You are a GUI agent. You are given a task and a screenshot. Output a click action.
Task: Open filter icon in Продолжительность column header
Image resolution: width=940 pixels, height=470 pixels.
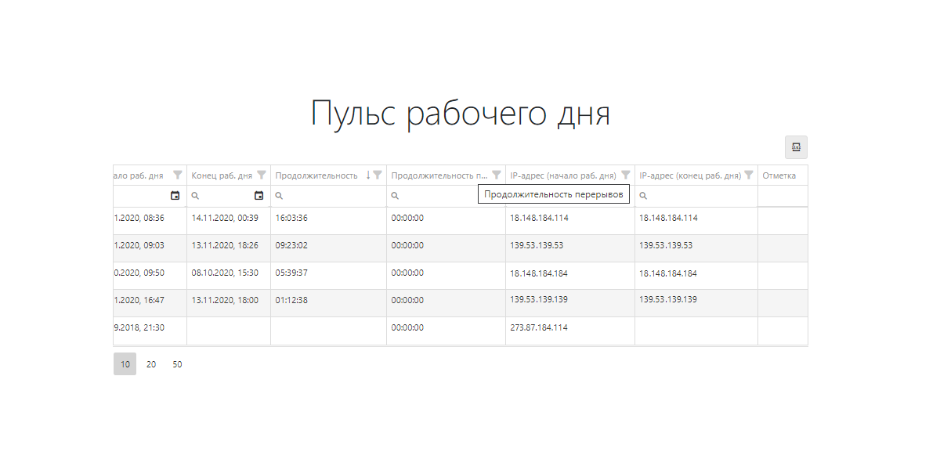[x=378, y=175]
